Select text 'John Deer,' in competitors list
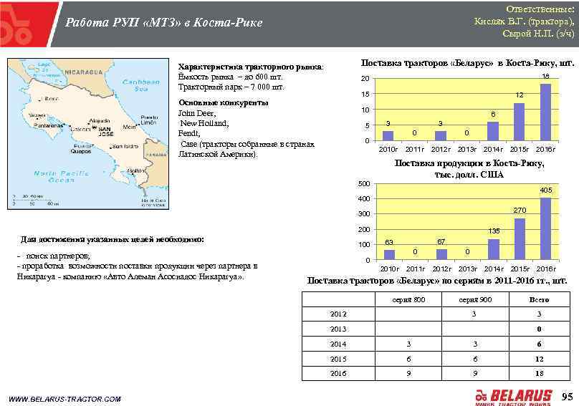Image resolution: width=579 pixels, height=406 pixels. click(197, 113)
